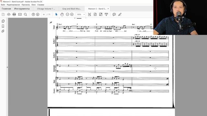Viewport: 207px width, 116px height.
Task: Add a comment note icon
Action: pos(114,14)
